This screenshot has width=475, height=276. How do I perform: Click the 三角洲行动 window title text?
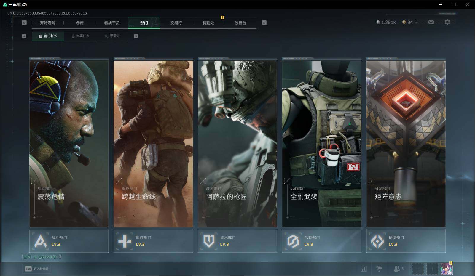coord(18,4)
